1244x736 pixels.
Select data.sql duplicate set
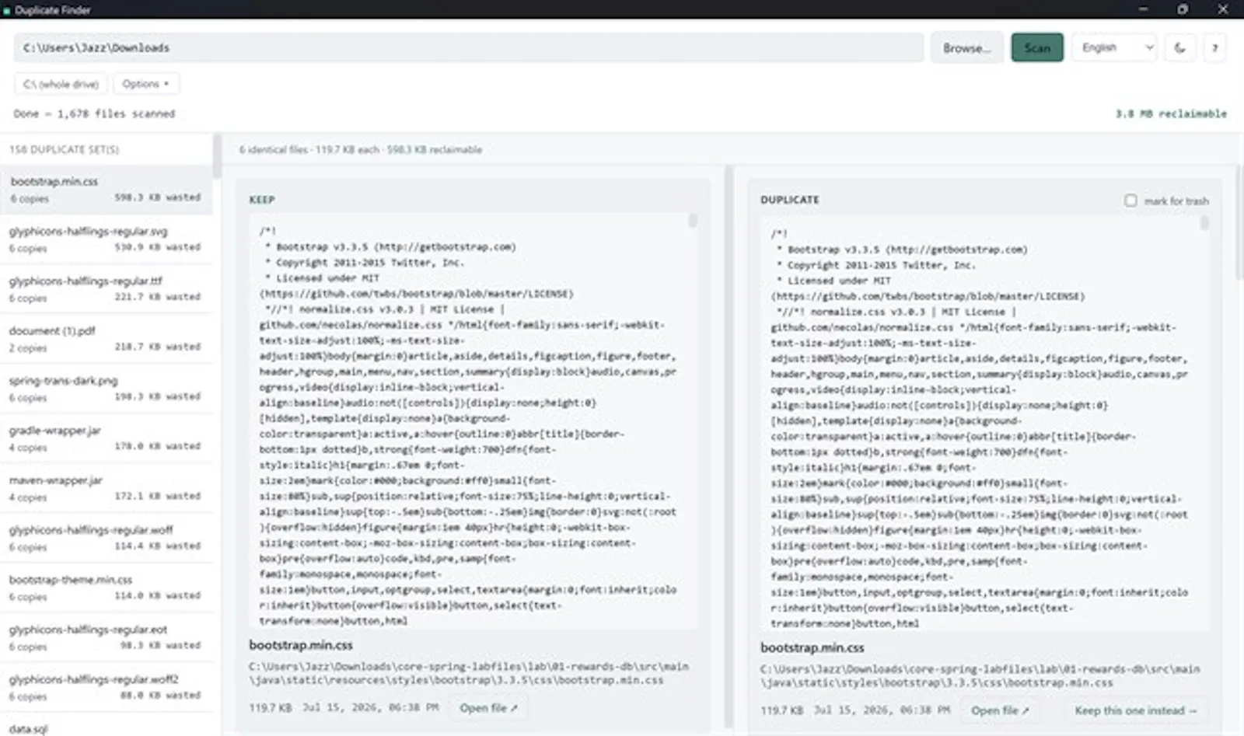pyautogui.click(x=106, y=726)
